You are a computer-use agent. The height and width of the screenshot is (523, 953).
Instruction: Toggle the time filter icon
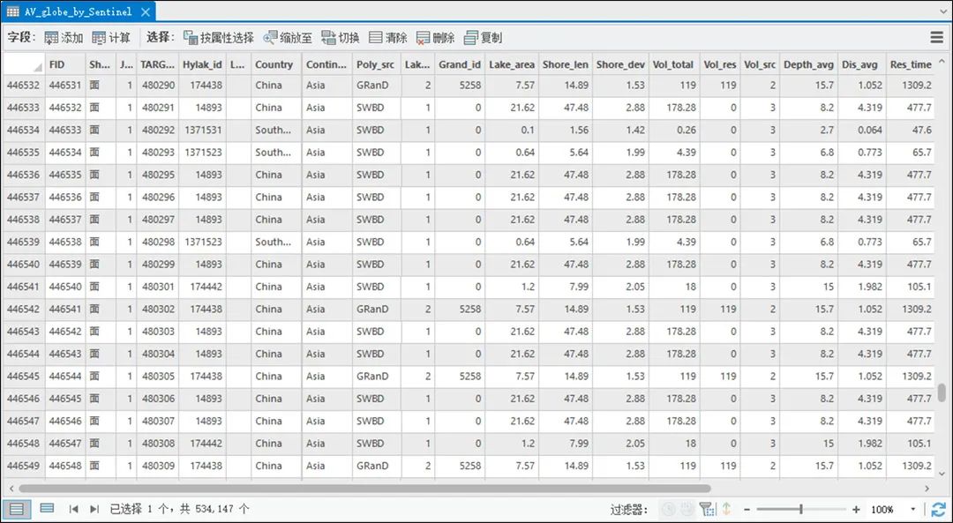tap(668, 509)
